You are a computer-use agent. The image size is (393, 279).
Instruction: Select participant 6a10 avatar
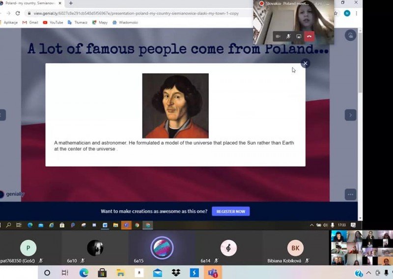(95, 248)
